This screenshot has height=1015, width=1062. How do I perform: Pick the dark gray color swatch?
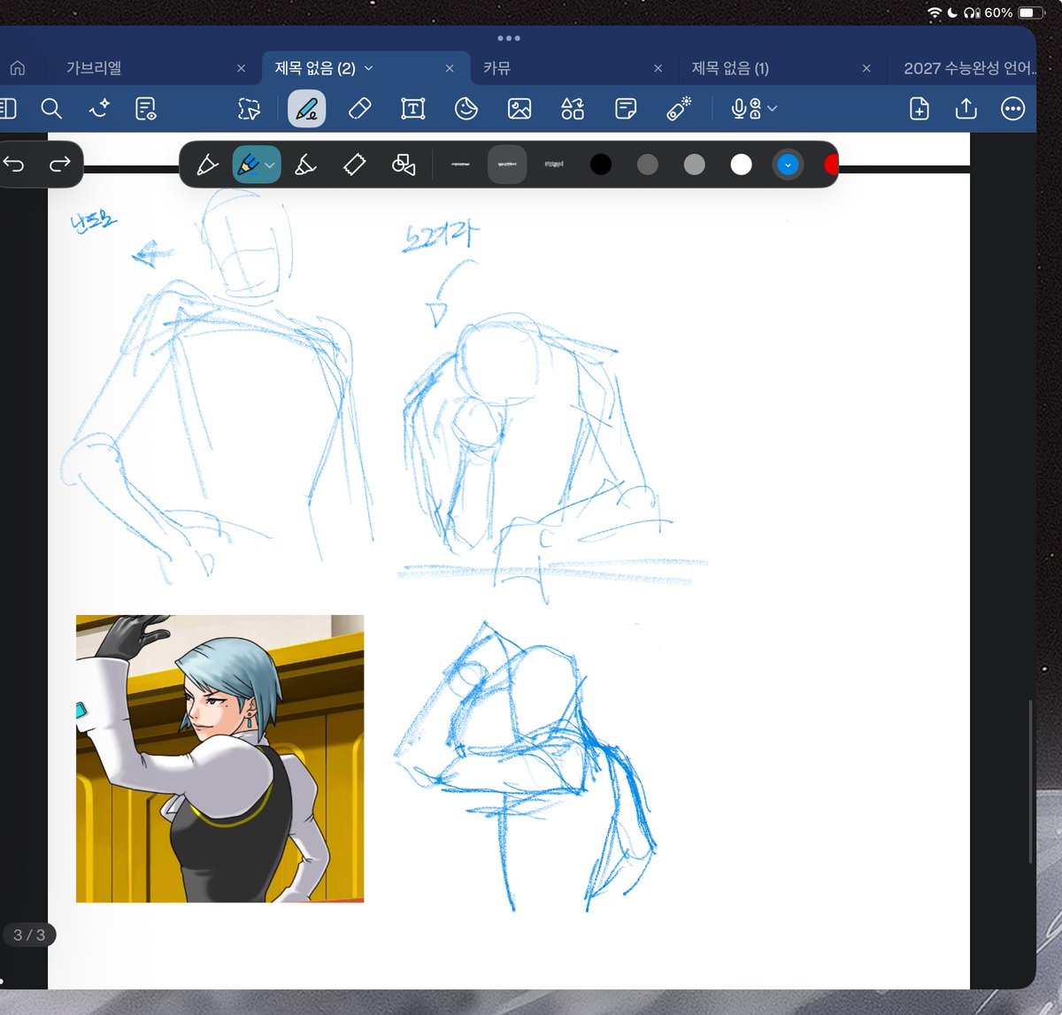coord(648,165)
